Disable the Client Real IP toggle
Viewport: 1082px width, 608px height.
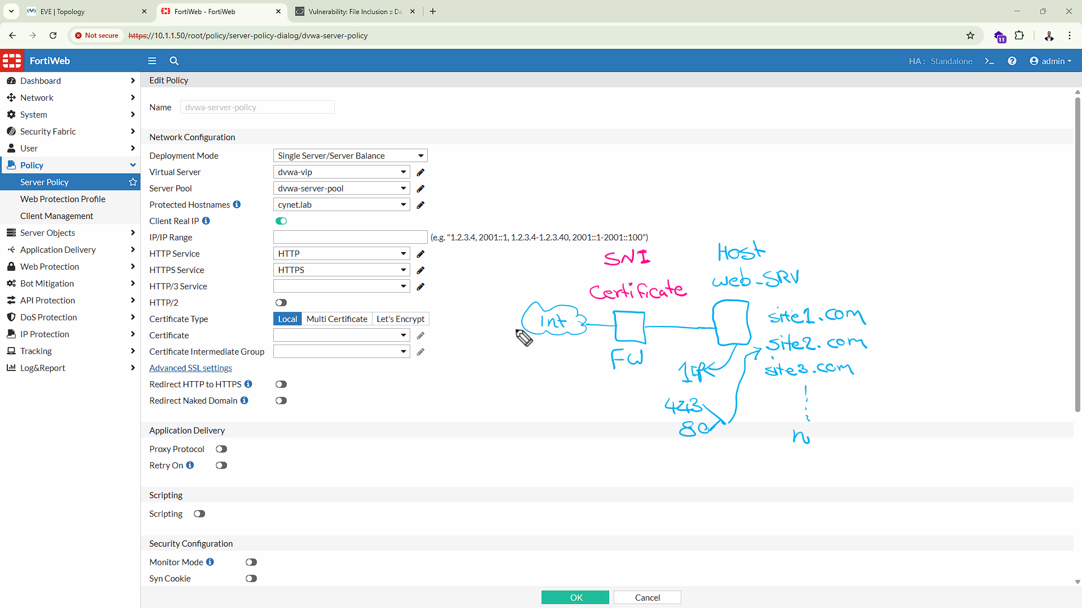tap(281, 221)
